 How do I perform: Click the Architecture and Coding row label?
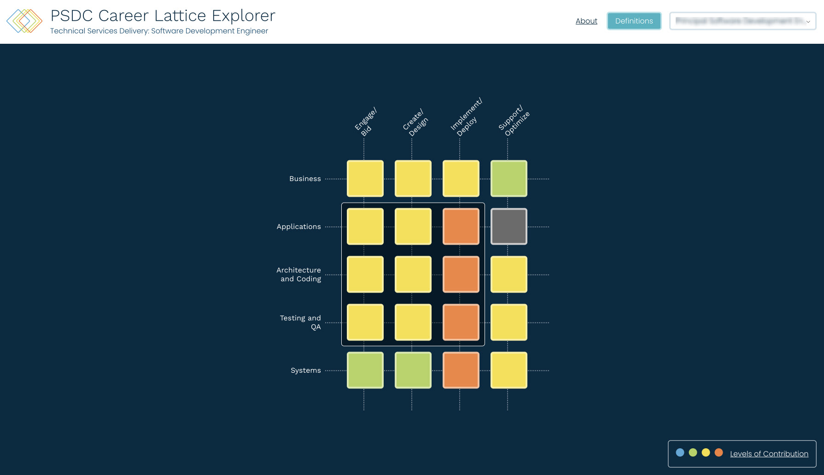tap(298, 275)
